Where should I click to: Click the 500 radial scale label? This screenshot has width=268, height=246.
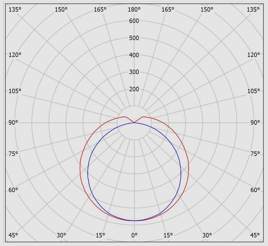point(134,38)
